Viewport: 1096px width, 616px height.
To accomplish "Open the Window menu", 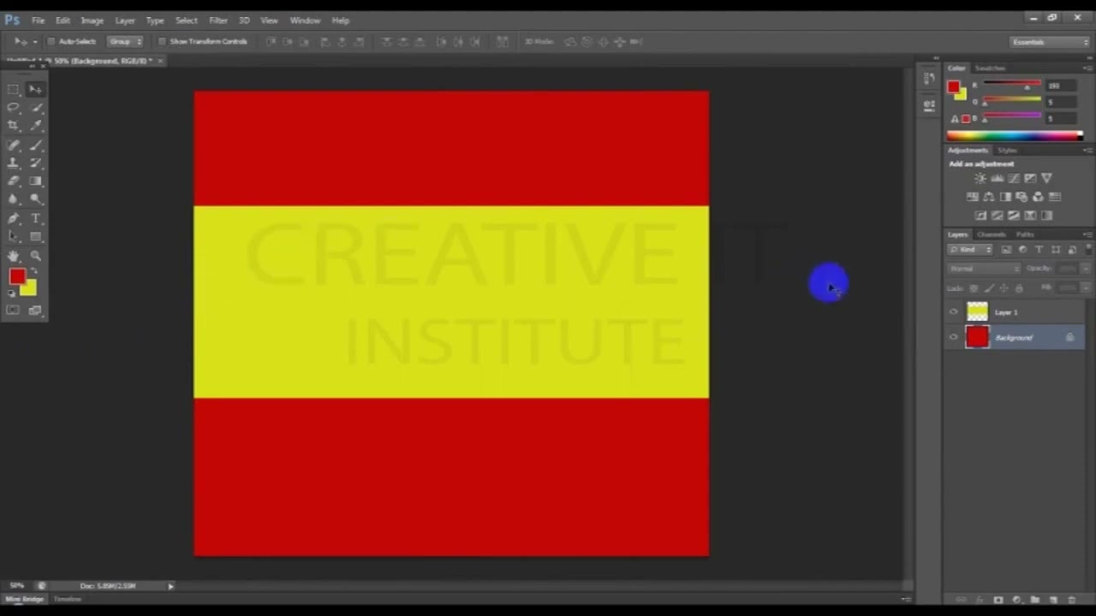I will [x=305, y=21].
